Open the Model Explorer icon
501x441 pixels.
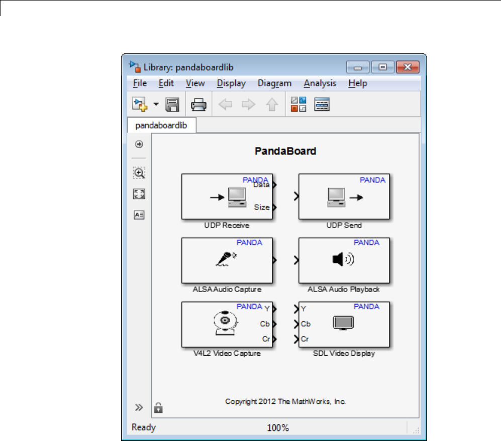[x=322, y=104]
